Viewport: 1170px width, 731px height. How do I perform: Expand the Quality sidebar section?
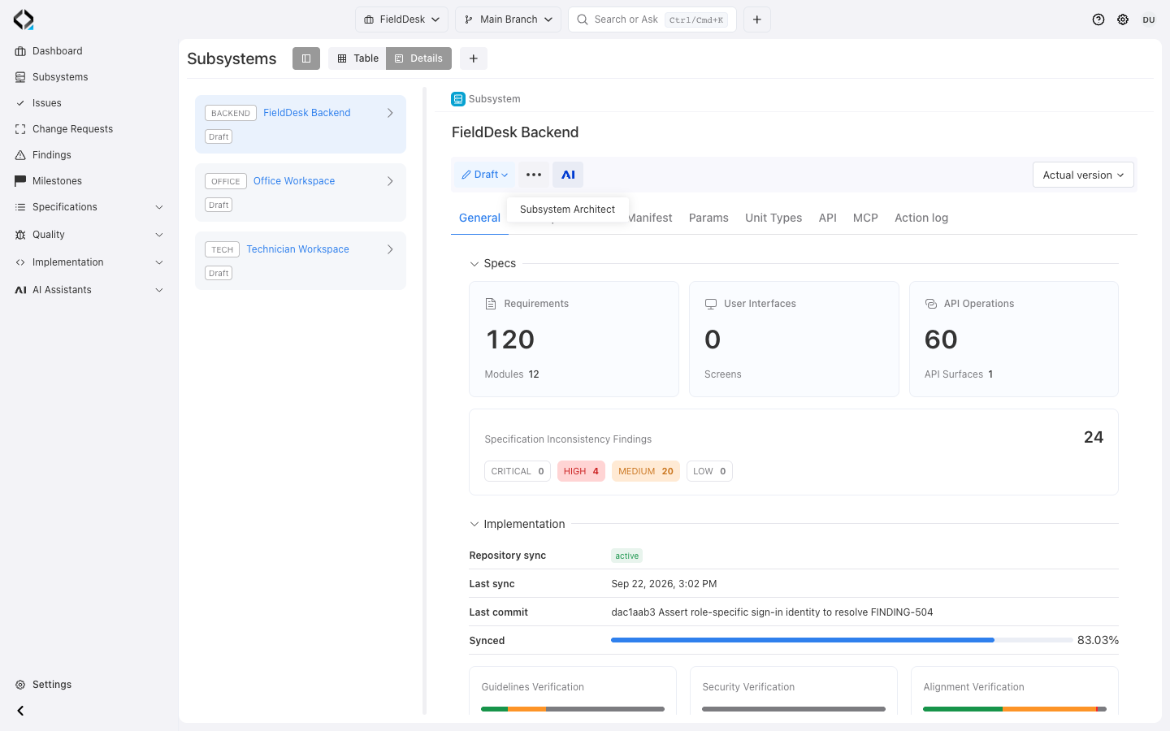tap(89, 235)
